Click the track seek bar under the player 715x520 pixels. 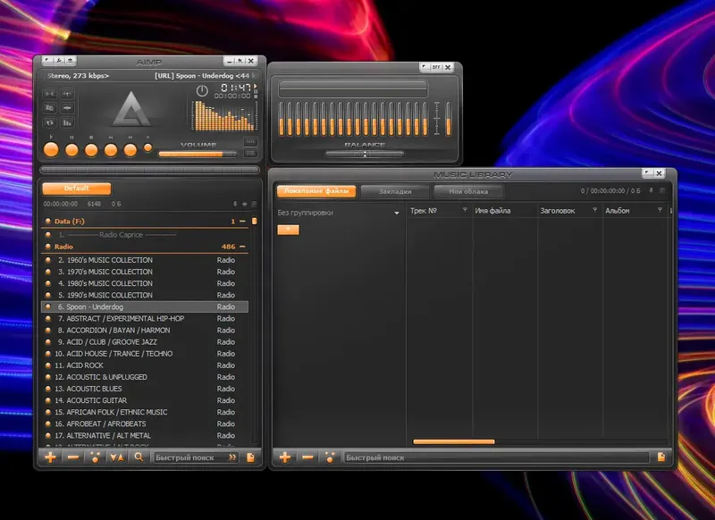click(x=149, y=170)
